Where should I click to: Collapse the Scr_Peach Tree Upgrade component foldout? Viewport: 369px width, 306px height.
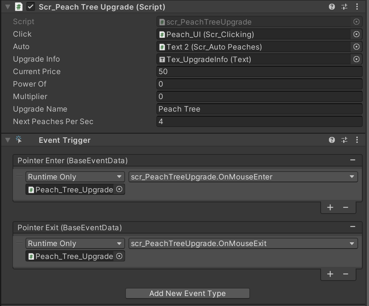coord(8,7)
